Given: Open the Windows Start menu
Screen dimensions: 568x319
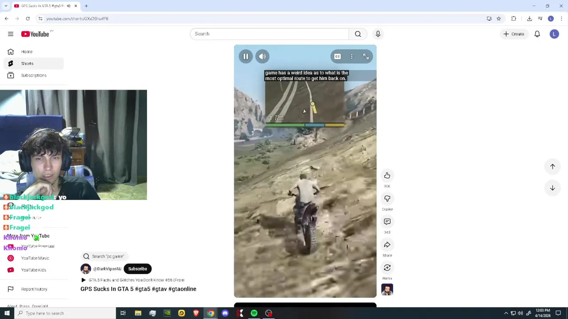Looking at the screenshot, I should 7,313.
